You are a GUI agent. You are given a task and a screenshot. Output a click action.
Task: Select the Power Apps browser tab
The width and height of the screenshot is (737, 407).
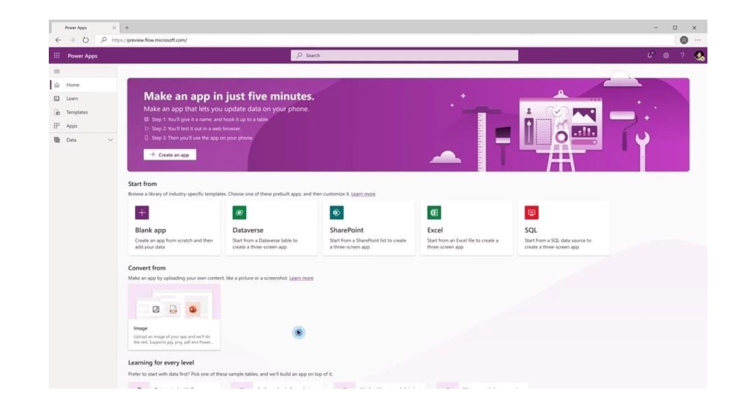(85, 28)
